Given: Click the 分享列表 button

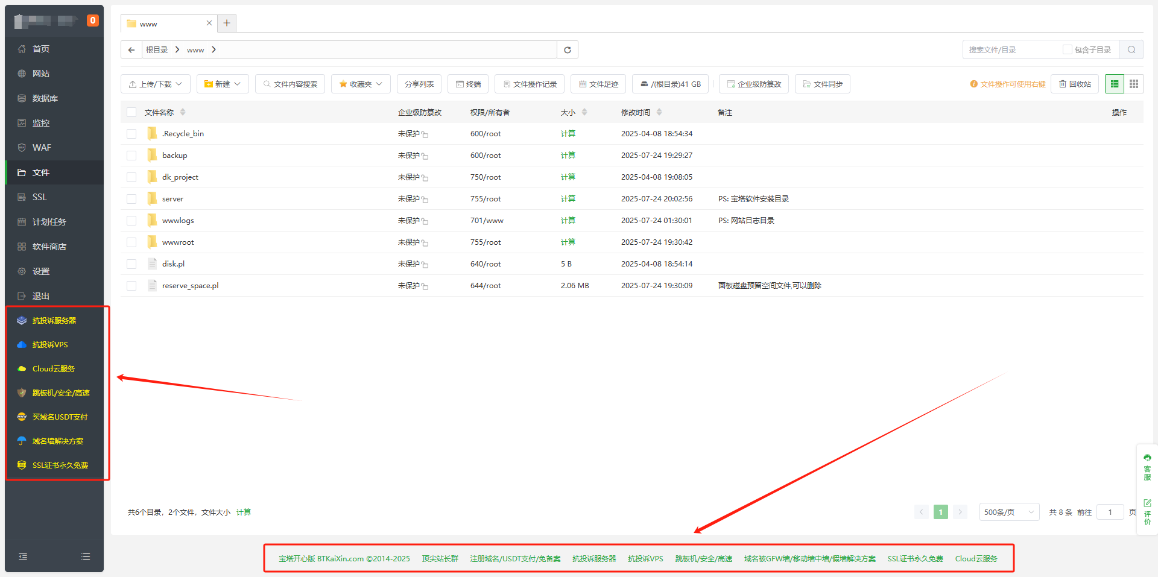Looking at the screenshot, I should click(x=419, y=84).
